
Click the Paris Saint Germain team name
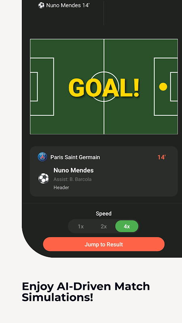pyautogui.click(x=75, y=157)
